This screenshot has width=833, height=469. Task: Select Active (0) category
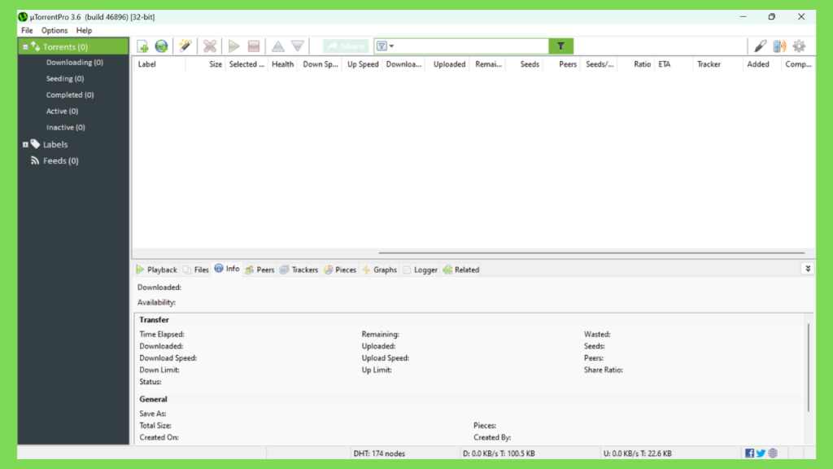(62, 111)
